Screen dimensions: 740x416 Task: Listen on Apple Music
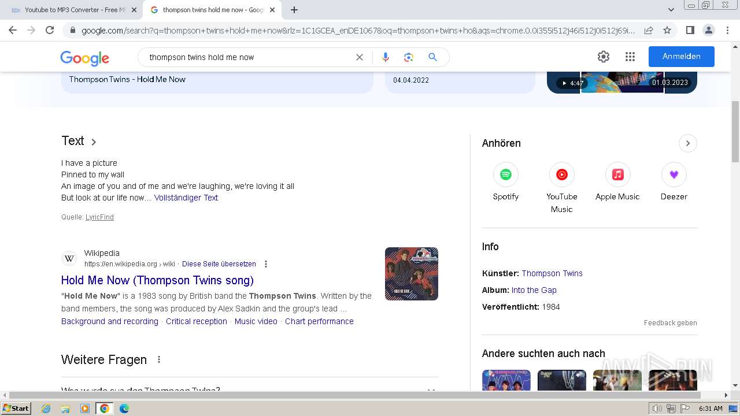pos(617,182)
